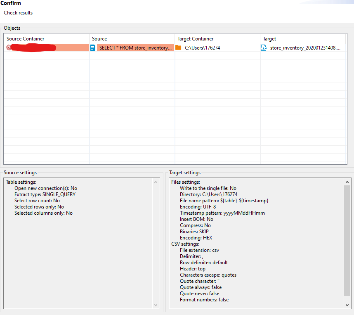The height and width of the screenshot is (315, 354).
Task: Click the database icon in Source Container row
Action: click(9, 47)
